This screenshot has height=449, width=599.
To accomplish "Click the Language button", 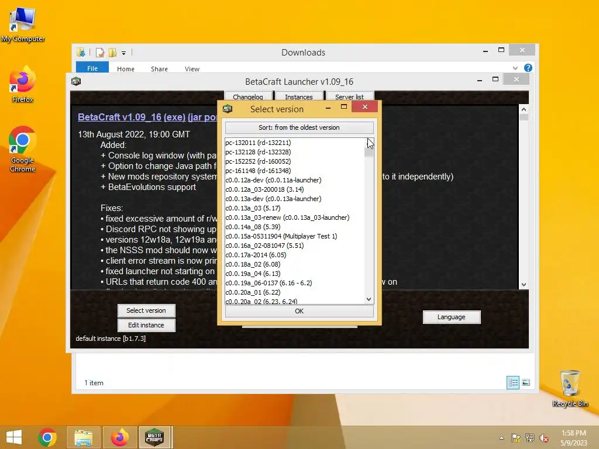I will coord(452,317).
